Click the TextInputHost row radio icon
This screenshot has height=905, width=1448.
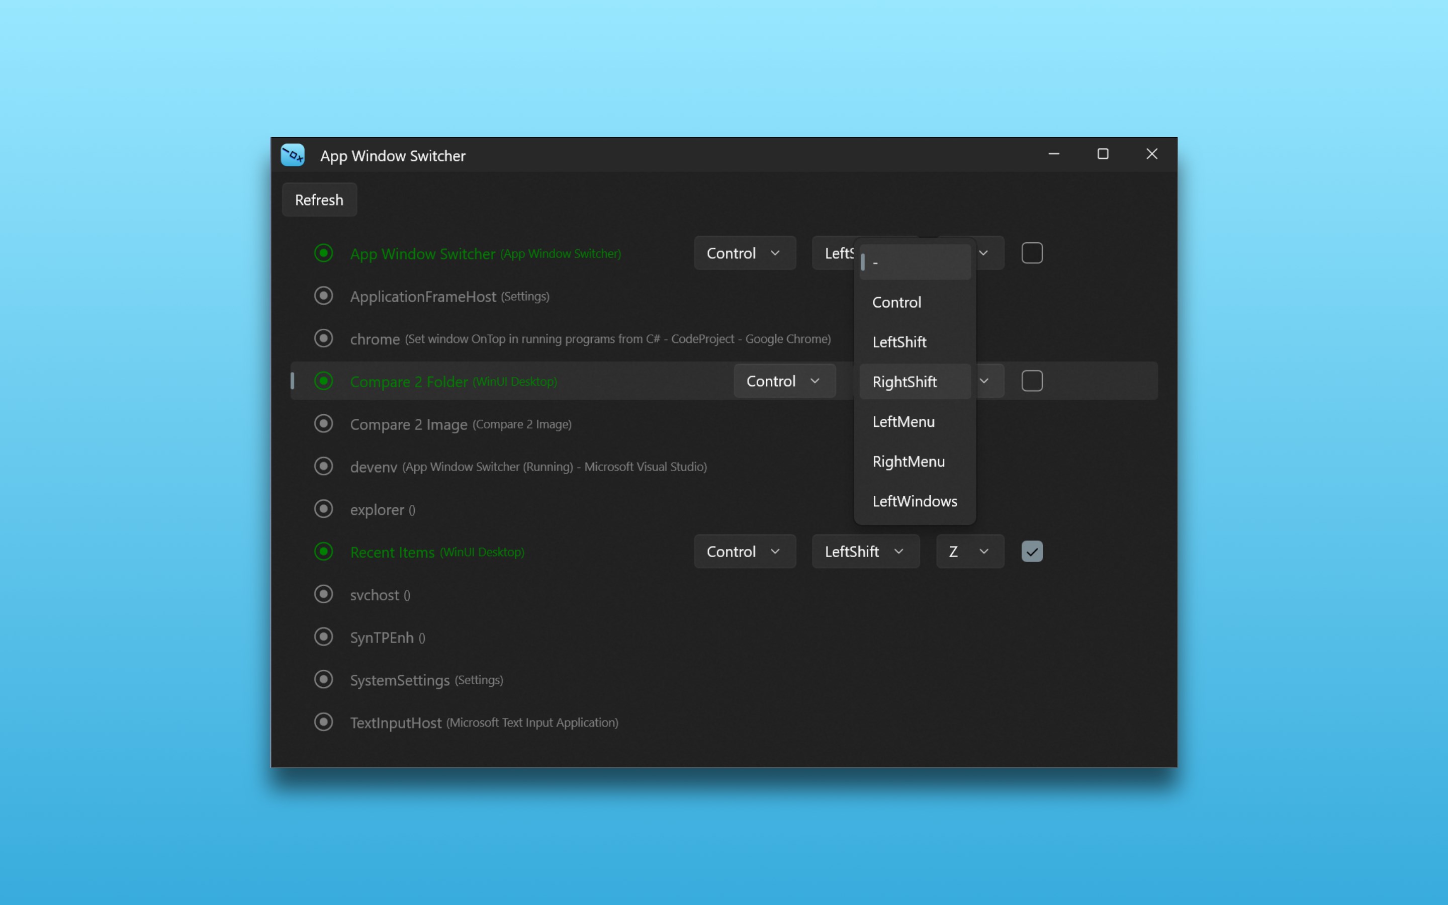pos(324,722)
